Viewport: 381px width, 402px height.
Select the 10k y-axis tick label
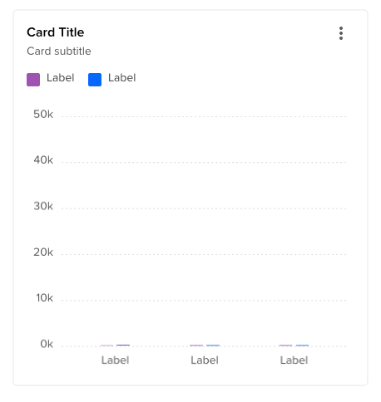point(44,298)
